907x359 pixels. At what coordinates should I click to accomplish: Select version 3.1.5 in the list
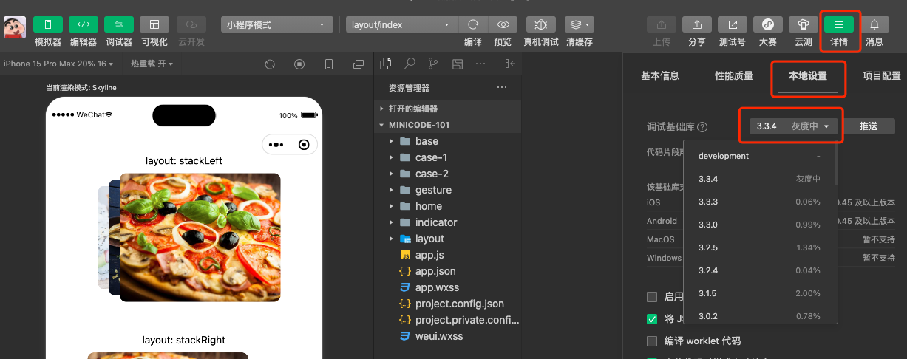point(759,293)
